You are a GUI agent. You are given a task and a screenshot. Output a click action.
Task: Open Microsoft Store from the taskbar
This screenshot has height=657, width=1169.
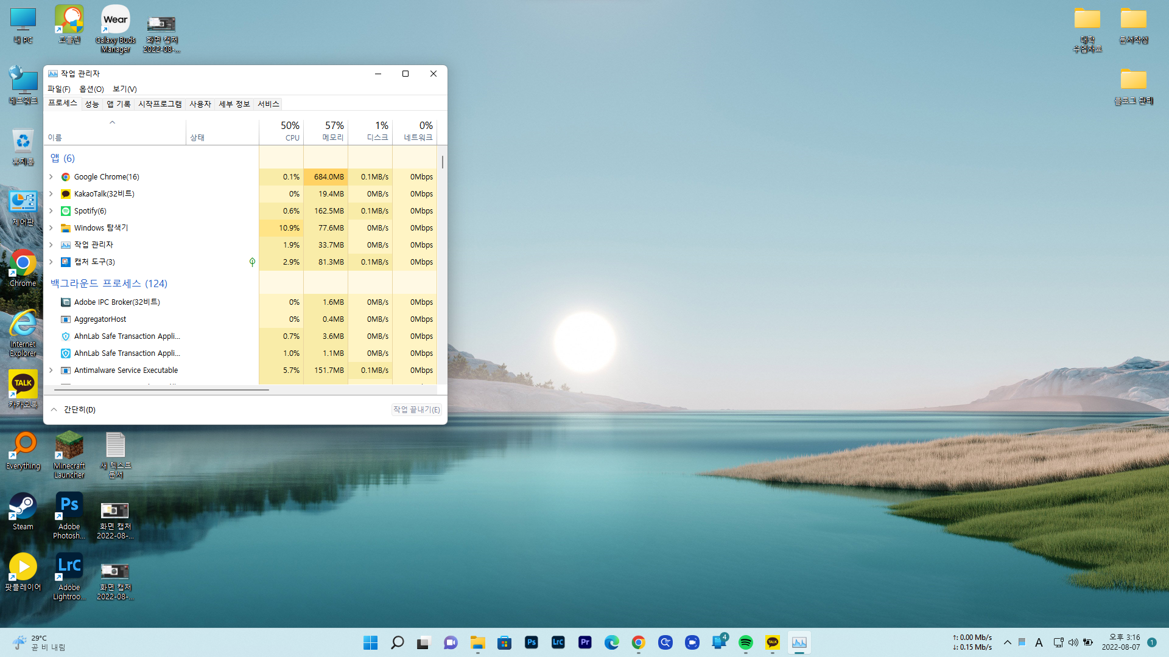click(x=504, y=642)
